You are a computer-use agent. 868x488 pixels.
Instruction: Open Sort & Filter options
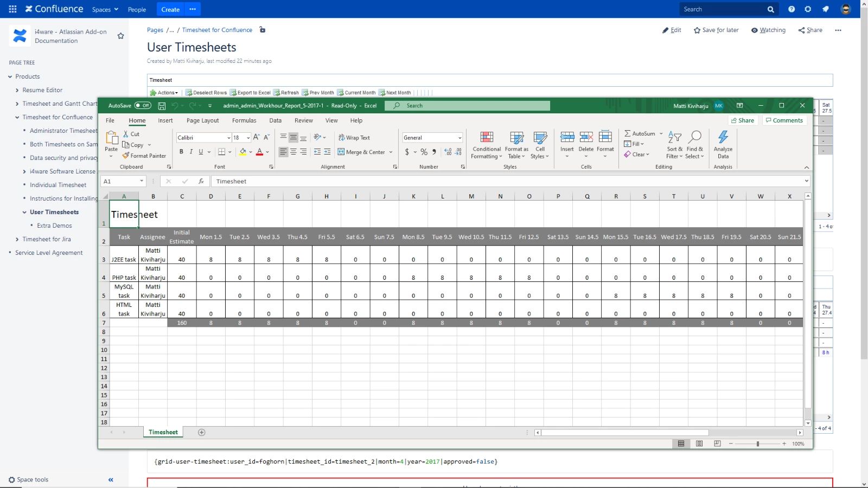pyautogui.click(x=675, y=145)
